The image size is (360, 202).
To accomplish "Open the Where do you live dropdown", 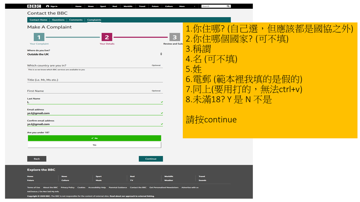I will pyautogui.click(x=95, y=54).
